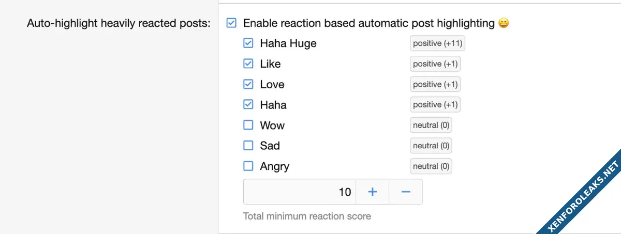The image size is (621, 234).
Task: Click the Wow neutral (0) badge
Action: [x=431, y=125]
